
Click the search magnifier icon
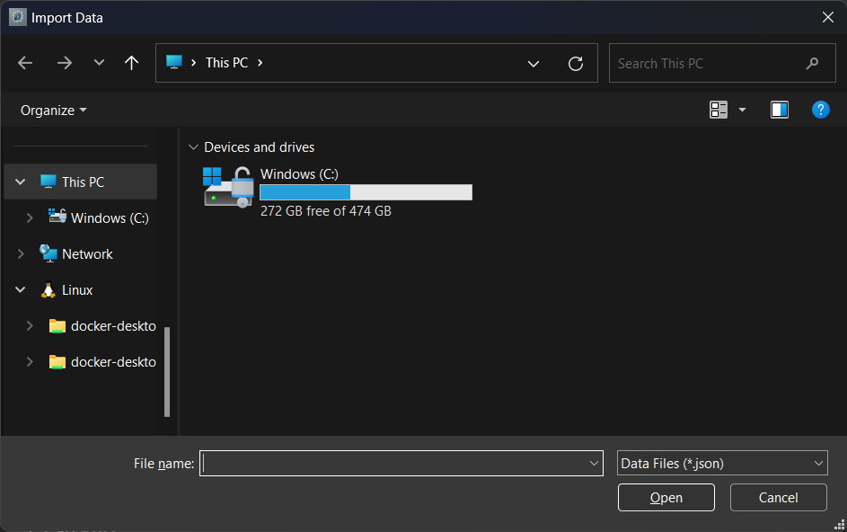coord(812,63)
